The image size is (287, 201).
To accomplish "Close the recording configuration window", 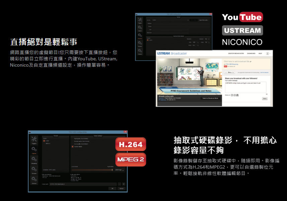I will [x=125, y=132].
